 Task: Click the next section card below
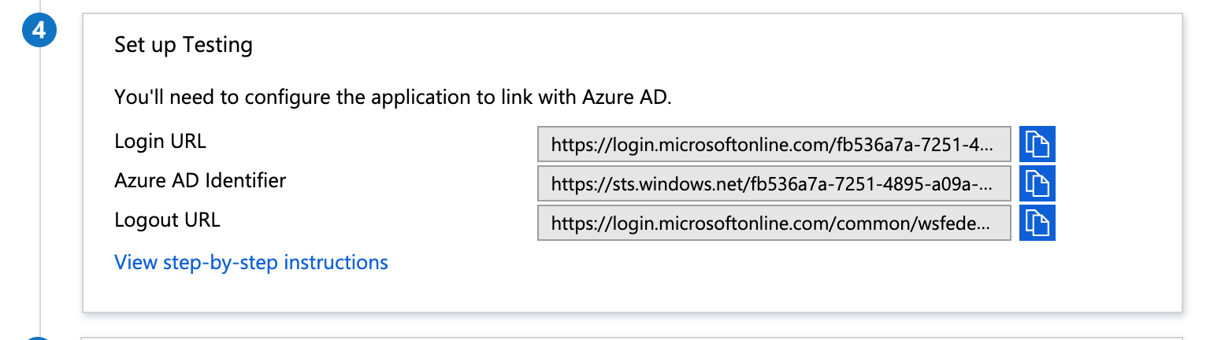point(630,338)
